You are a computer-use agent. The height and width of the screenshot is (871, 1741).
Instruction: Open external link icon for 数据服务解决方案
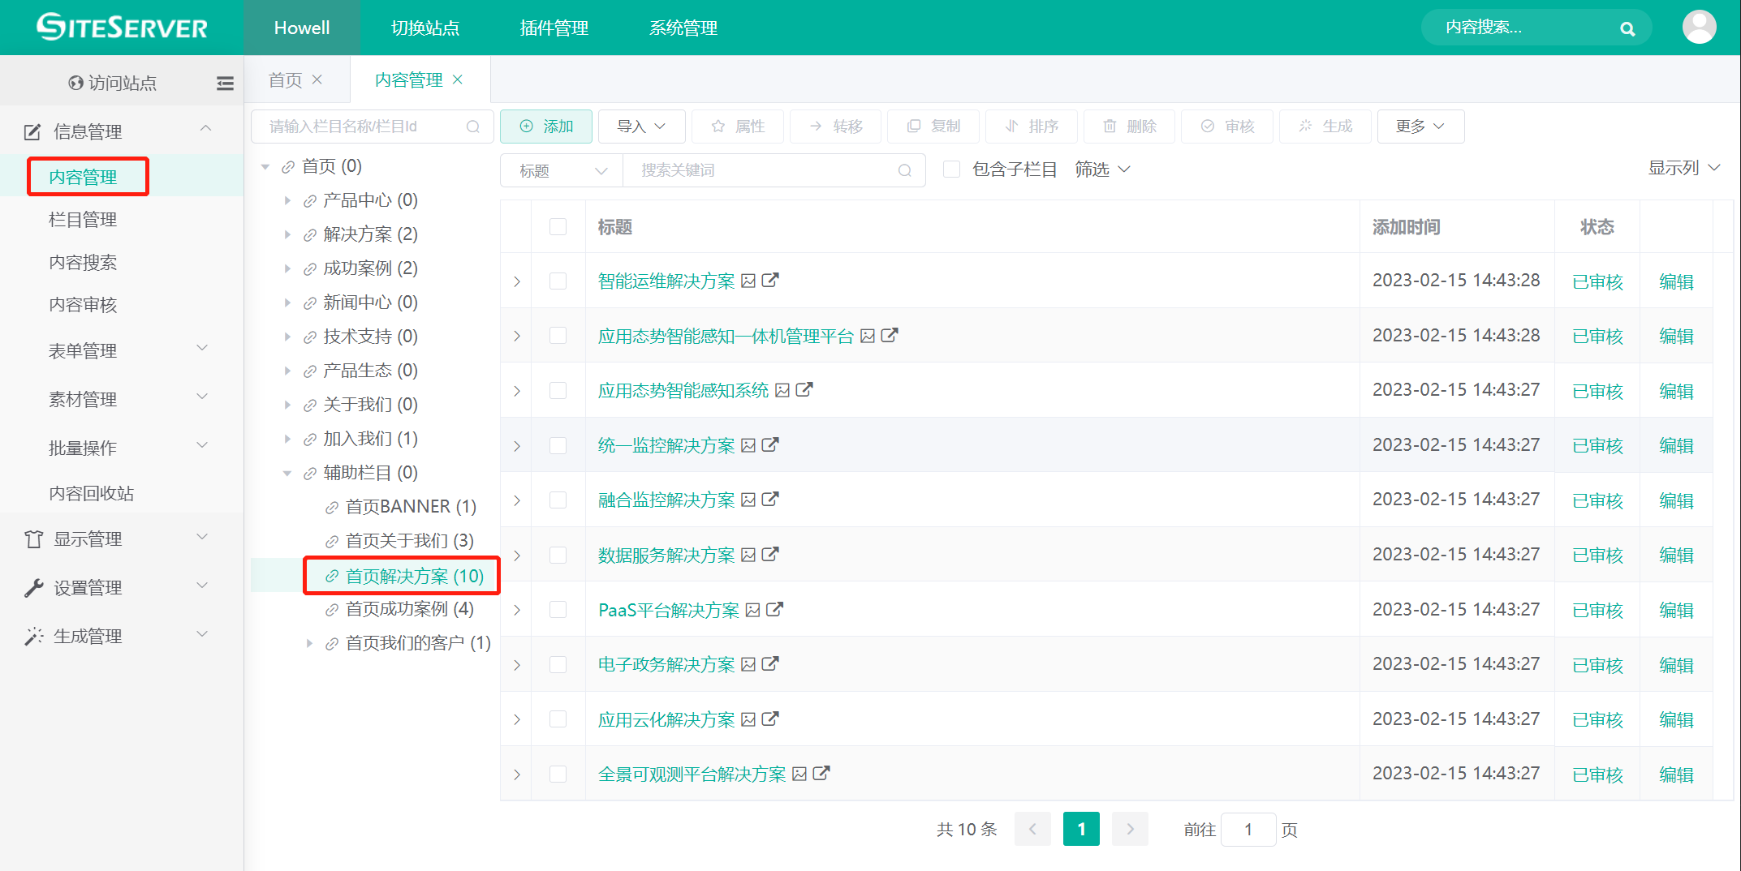tap(770, 554)
